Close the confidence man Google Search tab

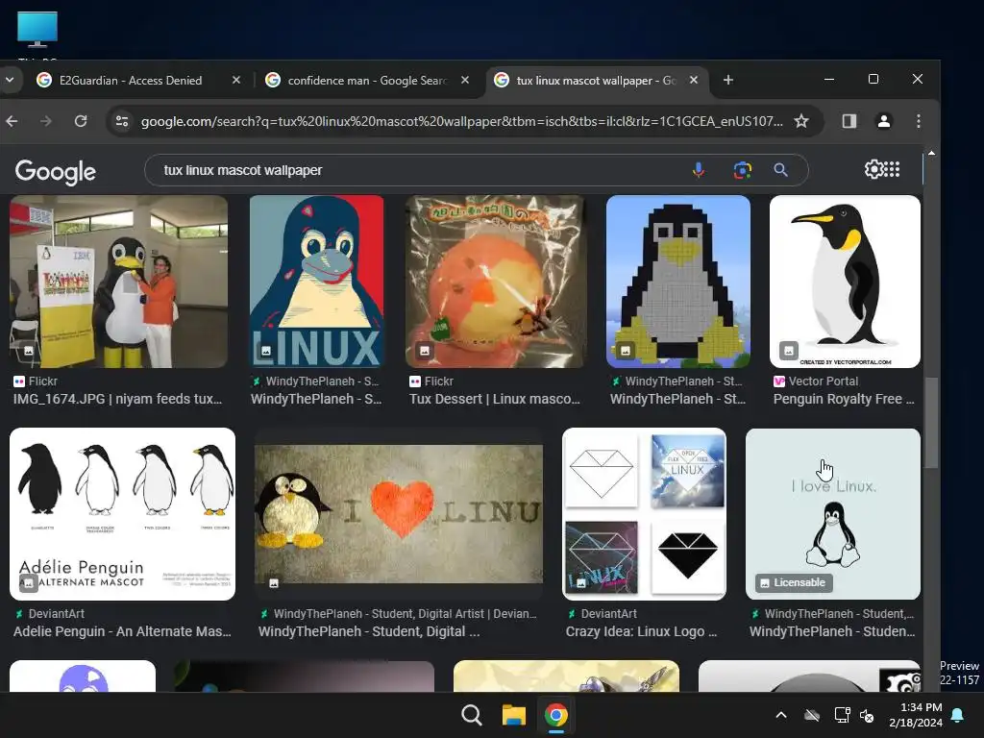coord(465,80)
